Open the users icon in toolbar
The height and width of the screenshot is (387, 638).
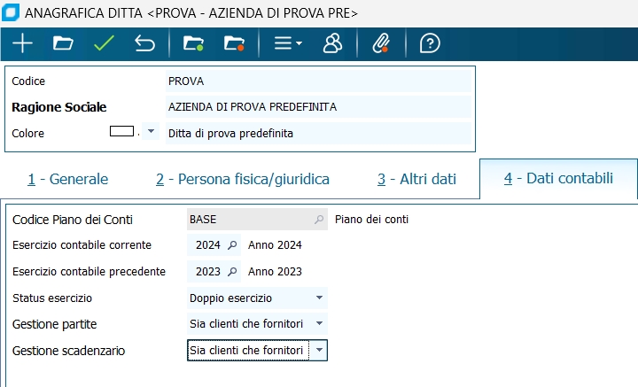click(333, 43)
